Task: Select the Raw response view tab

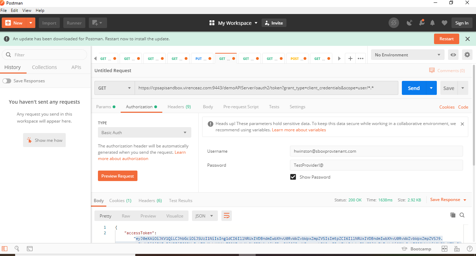Action: [126, 216]
